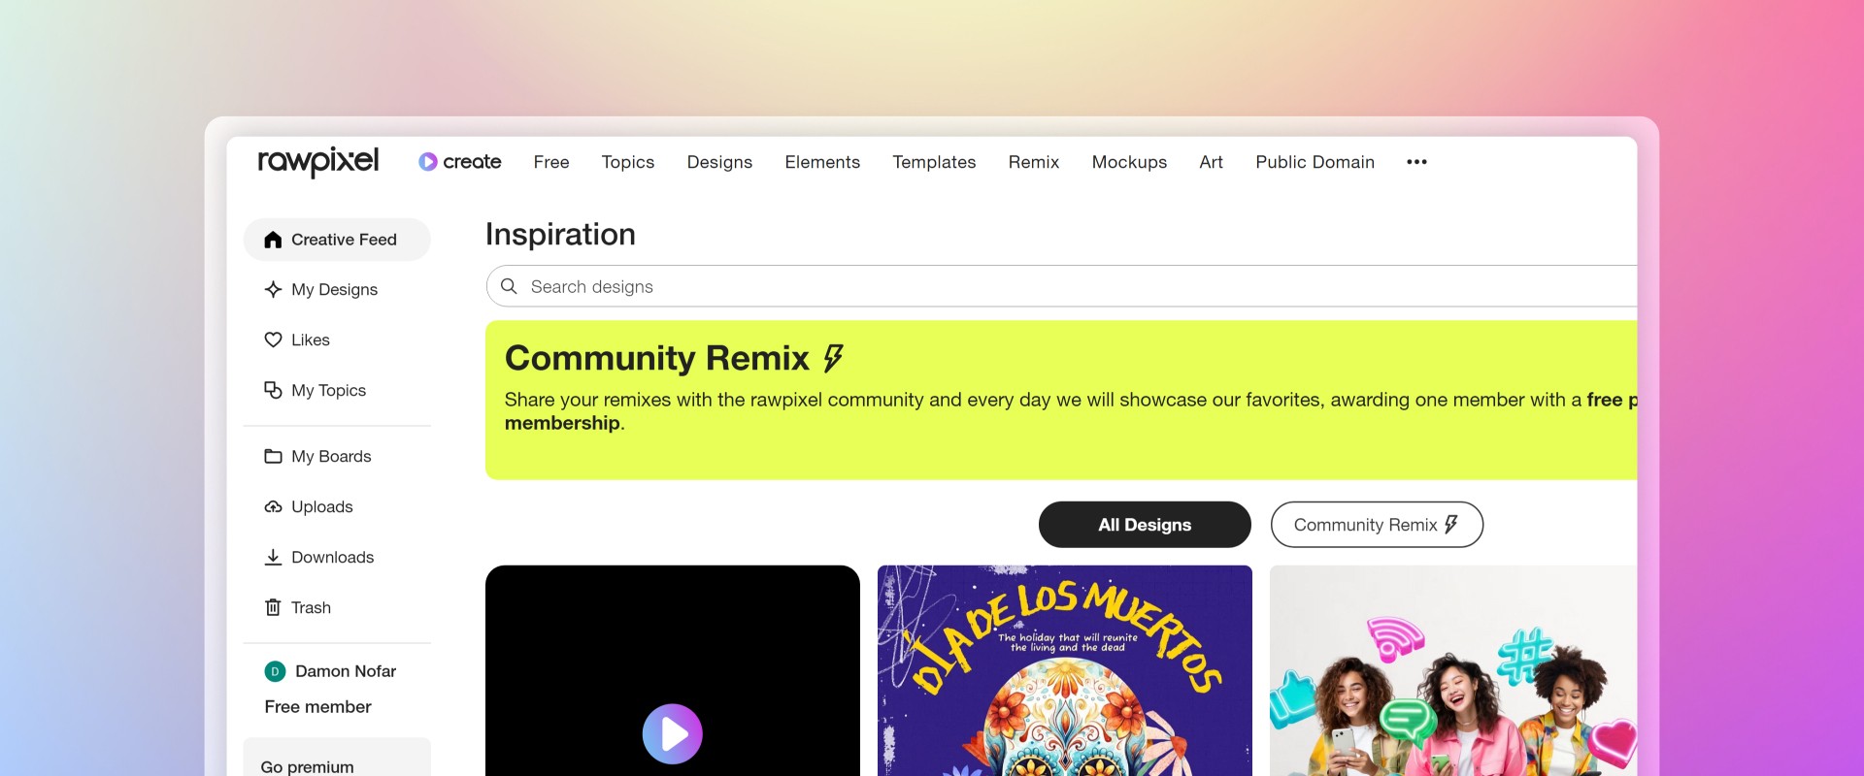Open the Art menu item
The width and height of the screenshot is (1864, 776).
click(x=1211, y=162)
